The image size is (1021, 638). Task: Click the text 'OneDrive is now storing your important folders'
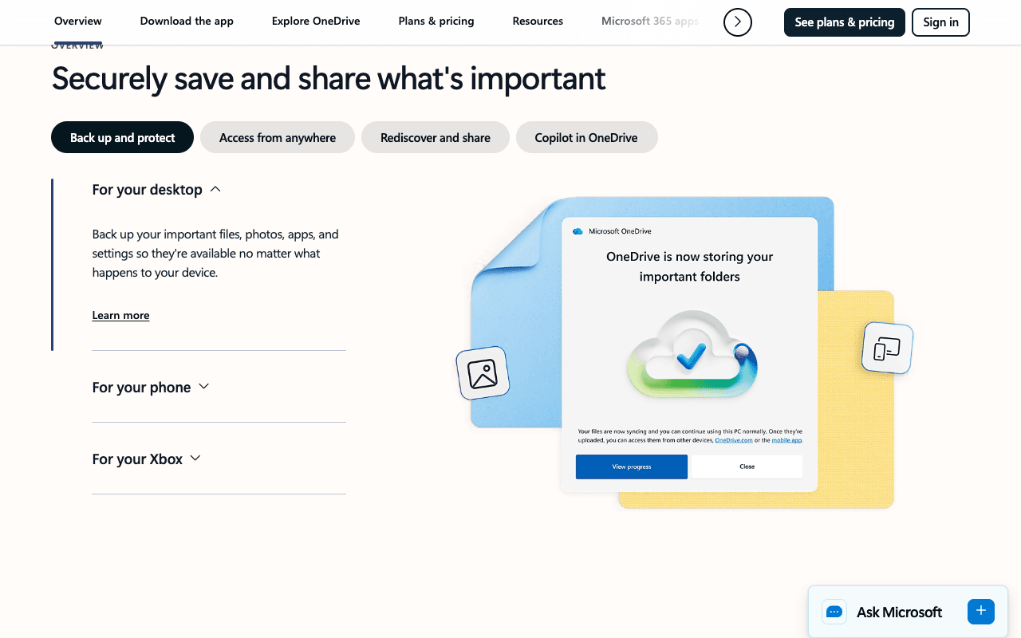point(690,266)
